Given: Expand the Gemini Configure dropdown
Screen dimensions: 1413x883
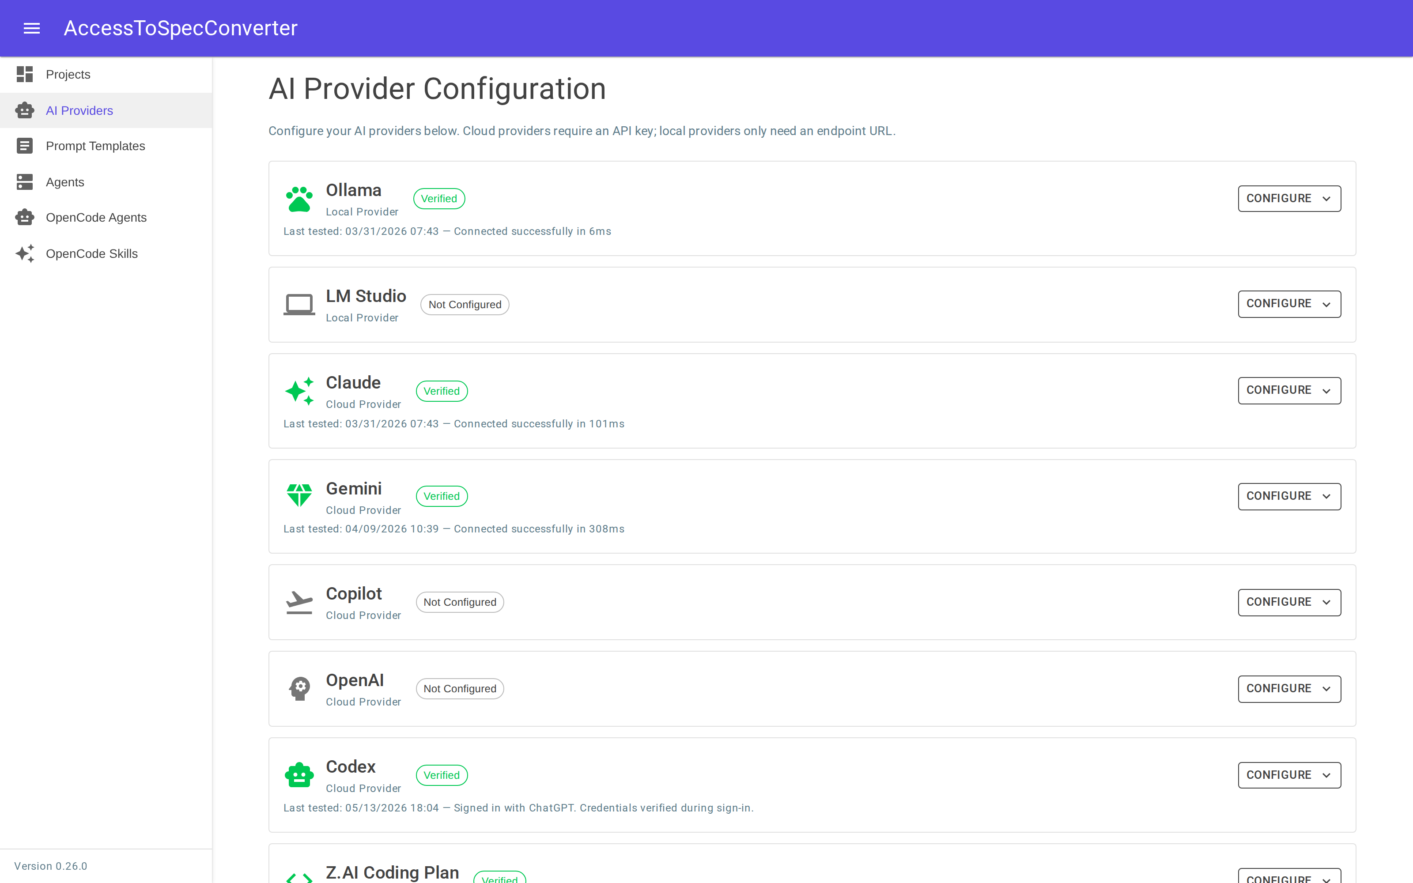Looking at the screenshot, I should (1288, 496).
